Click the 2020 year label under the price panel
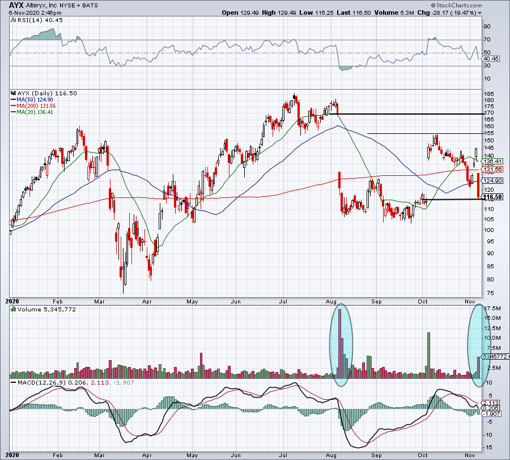Screen dimensions: 510x460 (x=12, y=301)
